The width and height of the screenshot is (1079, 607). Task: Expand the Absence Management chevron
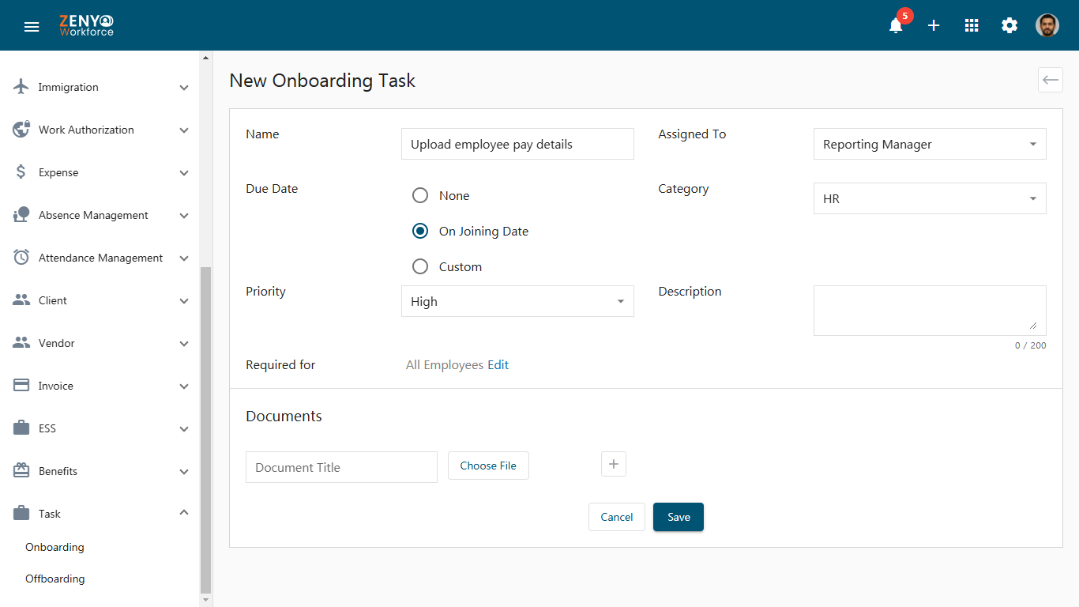point(184,216)
